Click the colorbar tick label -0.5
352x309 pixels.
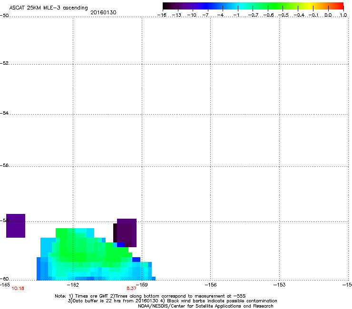[x=284, y=15]
